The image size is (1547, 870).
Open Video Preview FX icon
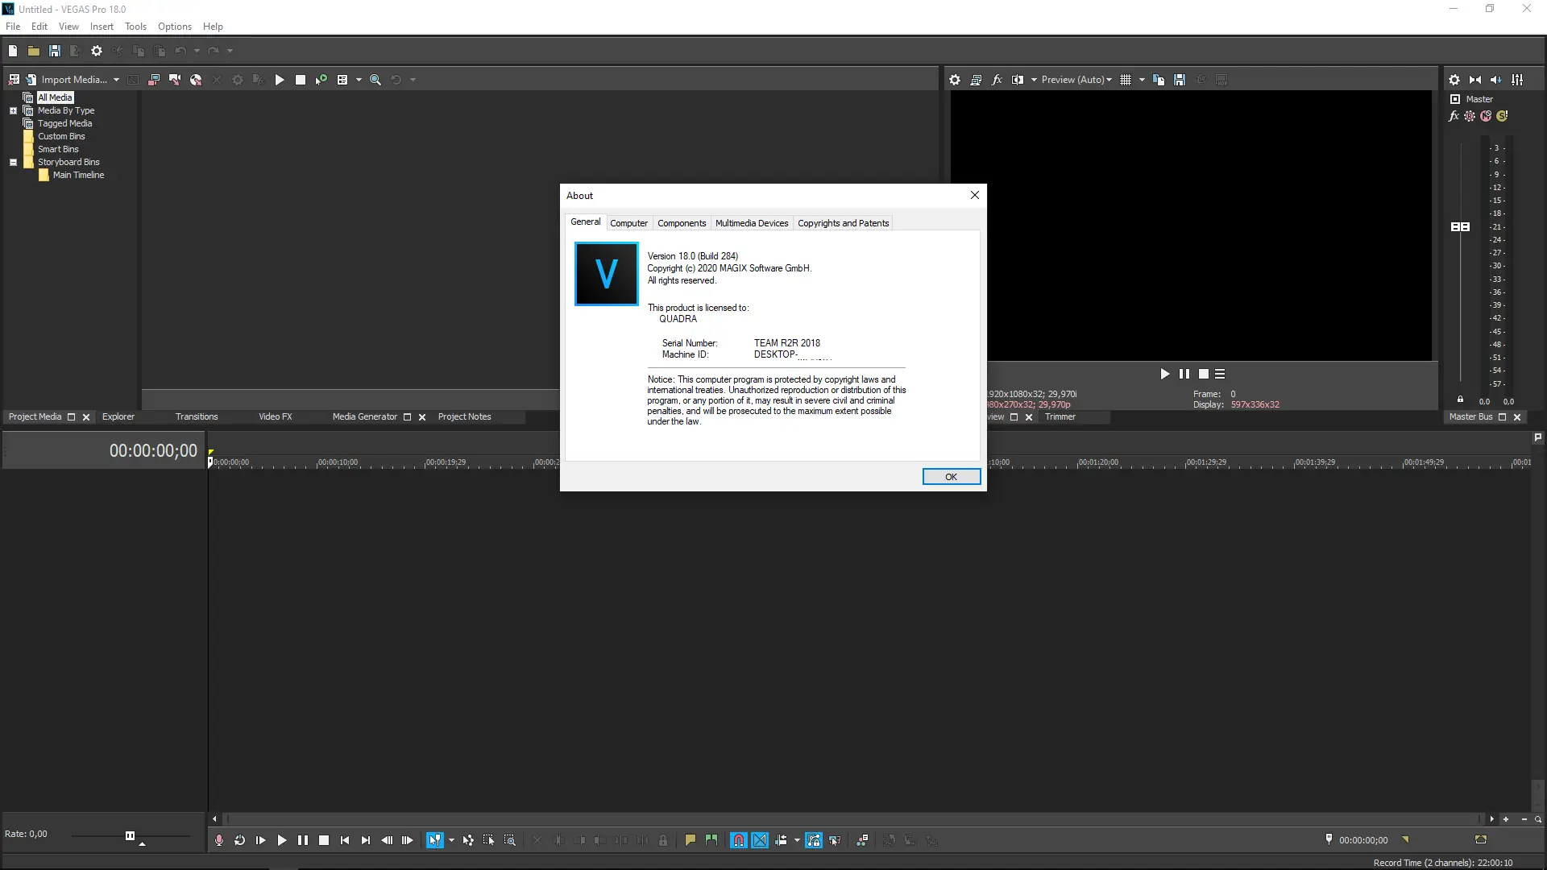point(997,80)
